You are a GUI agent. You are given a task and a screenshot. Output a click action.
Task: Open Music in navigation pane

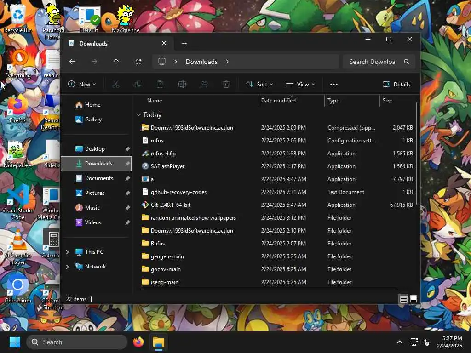pyautogui.click(x=96, y=208)
